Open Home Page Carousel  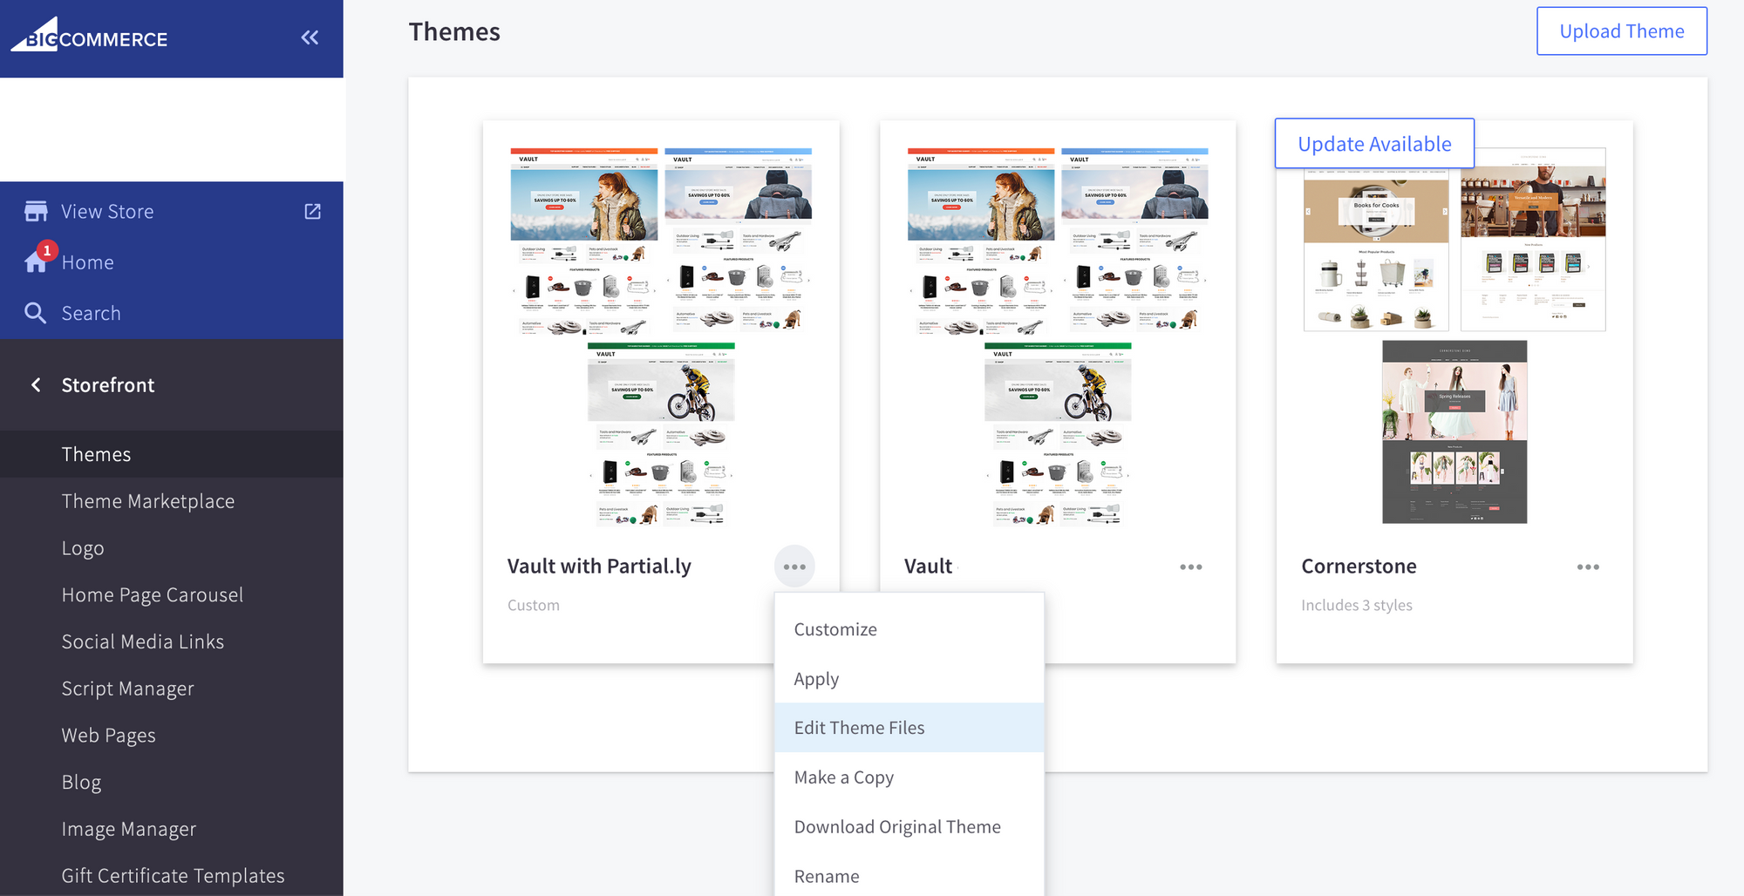click(153, 594)
